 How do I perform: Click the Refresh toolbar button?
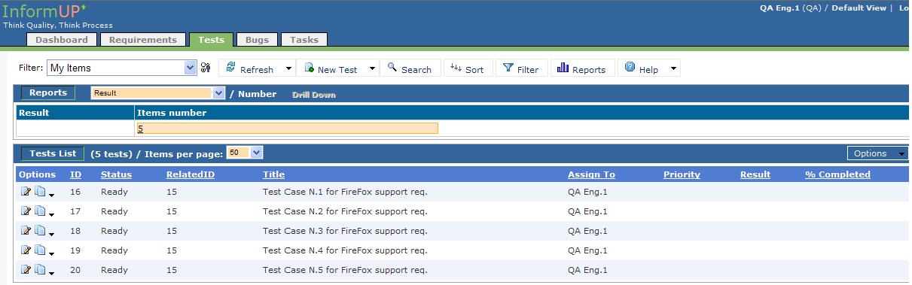coord(250,68)
